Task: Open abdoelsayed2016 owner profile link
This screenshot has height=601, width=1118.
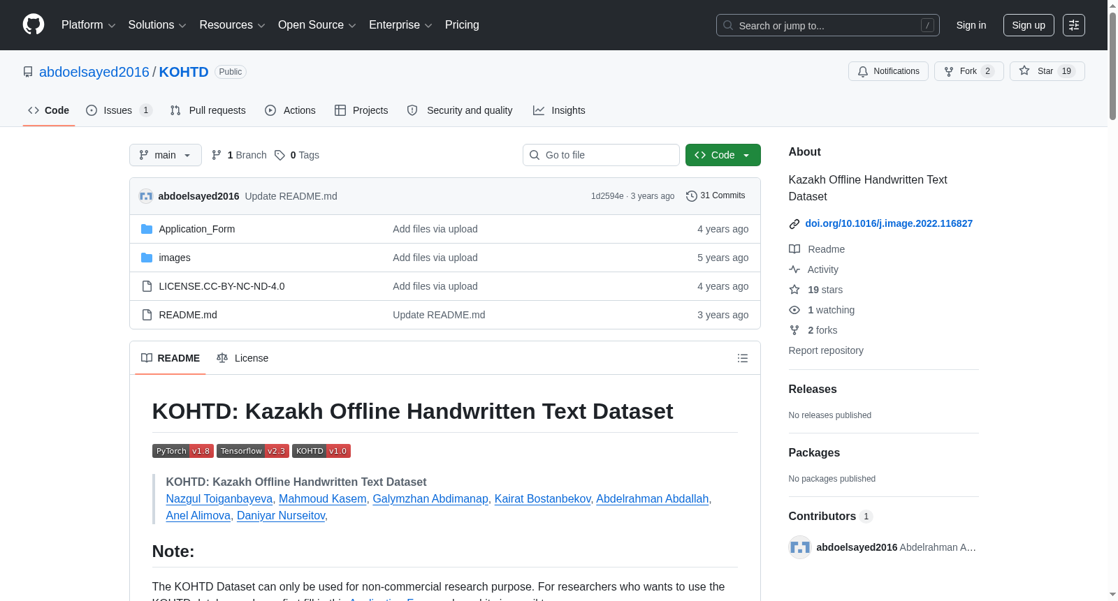Action: click(94, 72)
